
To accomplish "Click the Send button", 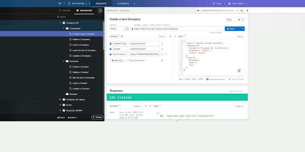I will [x=233, y=29].
